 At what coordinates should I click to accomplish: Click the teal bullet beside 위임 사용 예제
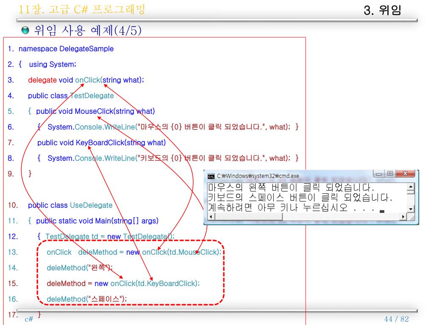(25, 30)
